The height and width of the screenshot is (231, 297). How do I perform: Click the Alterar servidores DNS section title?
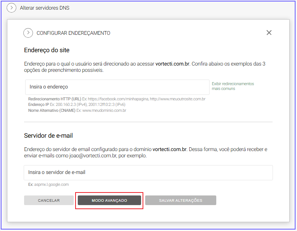(x=44, y=8)
